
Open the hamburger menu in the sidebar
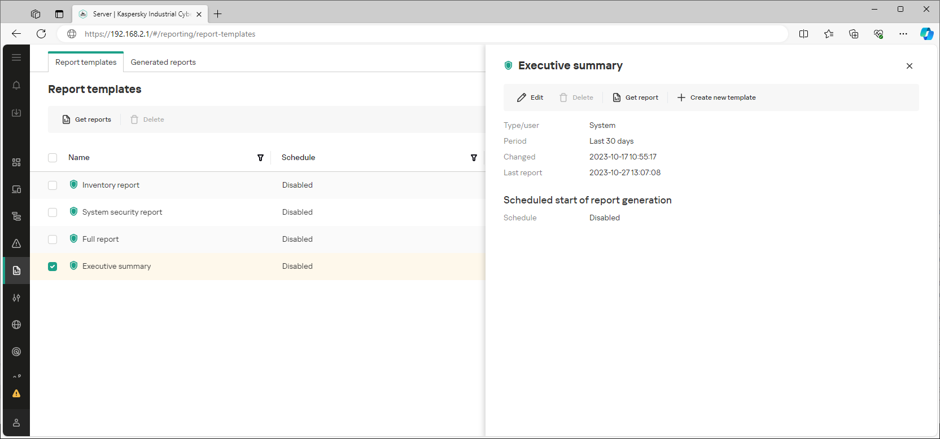pyautogui.click(x=16, y=57)
